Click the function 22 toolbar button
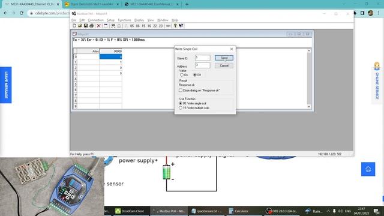This screenshot has width=384, height=216. pyautogui.click(x=155, y=26)
